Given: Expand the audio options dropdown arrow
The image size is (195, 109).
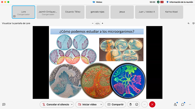Looking at the screenshot, I should (72, 104).
